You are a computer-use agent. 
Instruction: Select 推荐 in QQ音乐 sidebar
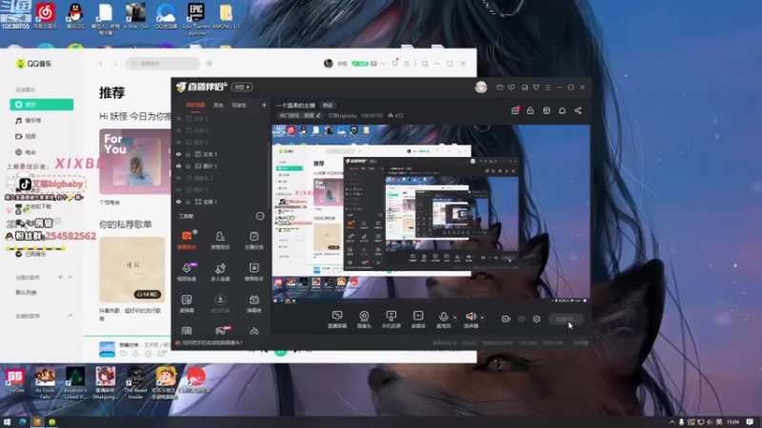(42, 105)
